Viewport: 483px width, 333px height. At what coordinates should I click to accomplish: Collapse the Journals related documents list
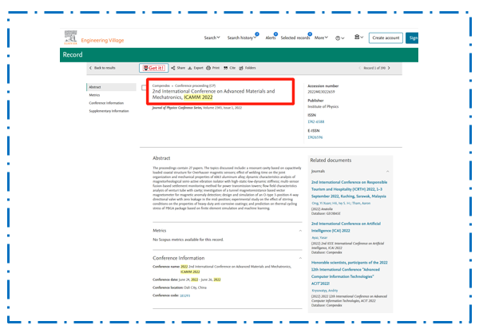coord(387,171)
